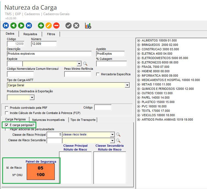Enable 'Mercadoria Específica' checkbox
Viewport: 207px width, 189px height.
tap(98, 74)
